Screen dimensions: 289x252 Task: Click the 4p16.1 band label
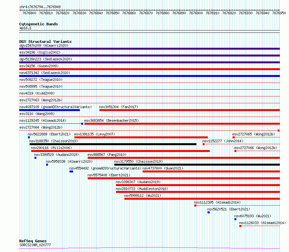point(25,28)
